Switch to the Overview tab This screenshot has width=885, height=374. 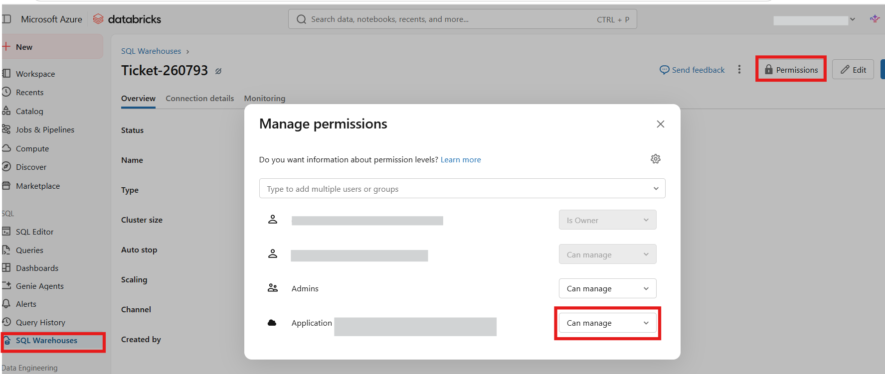(138, 99)
